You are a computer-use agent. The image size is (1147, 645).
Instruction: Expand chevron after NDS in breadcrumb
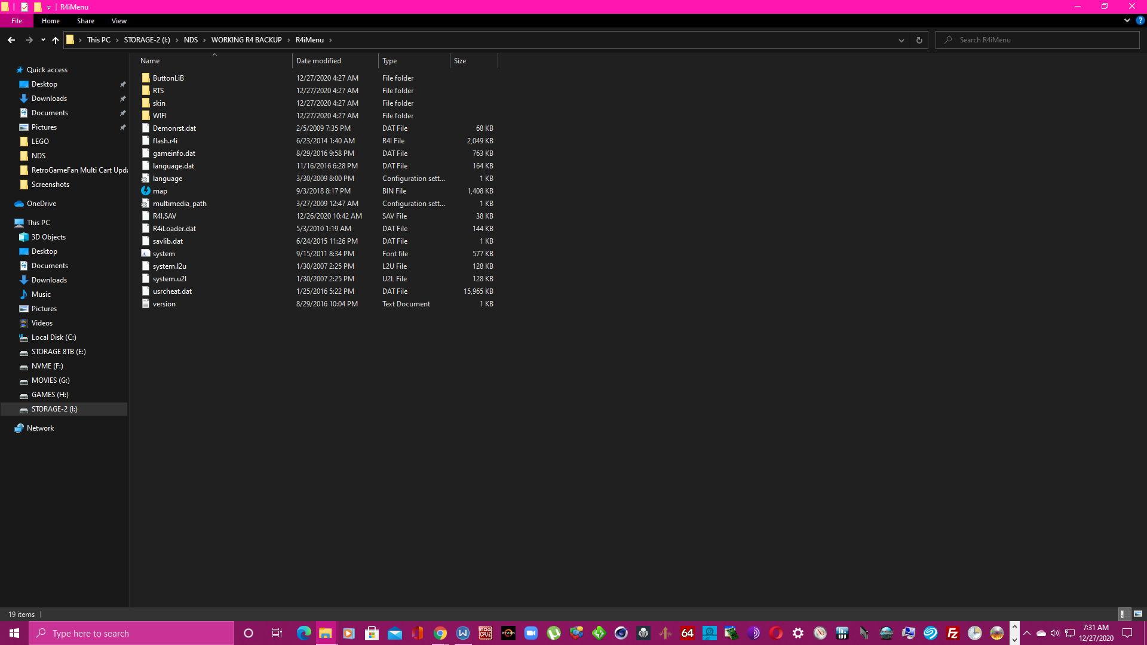204,40
